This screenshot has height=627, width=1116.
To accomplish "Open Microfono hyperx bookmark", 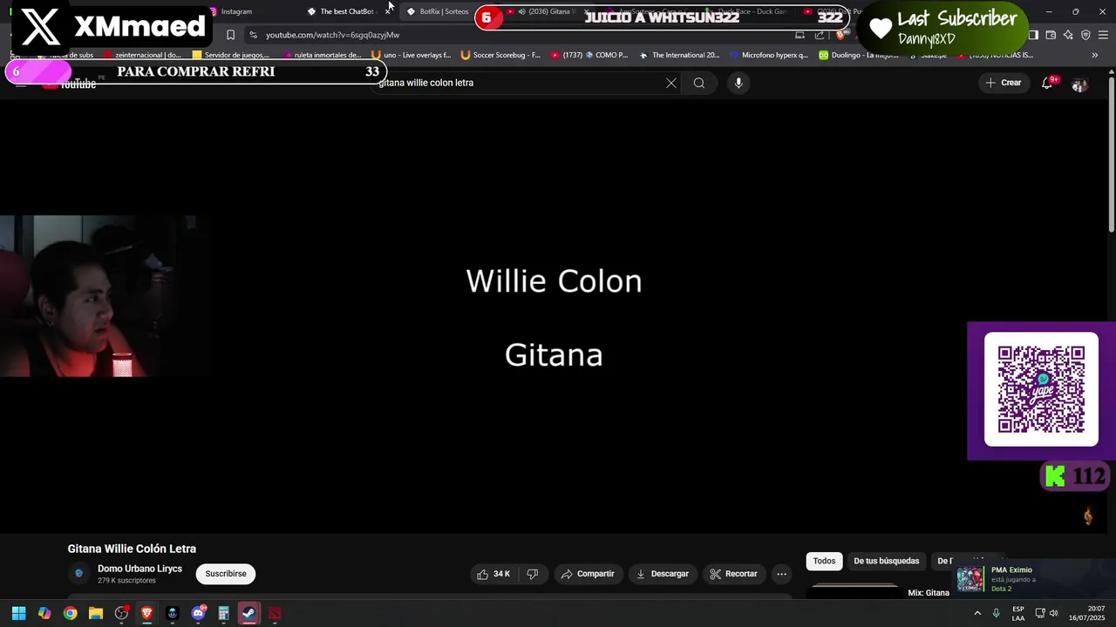I will [769, 55].
